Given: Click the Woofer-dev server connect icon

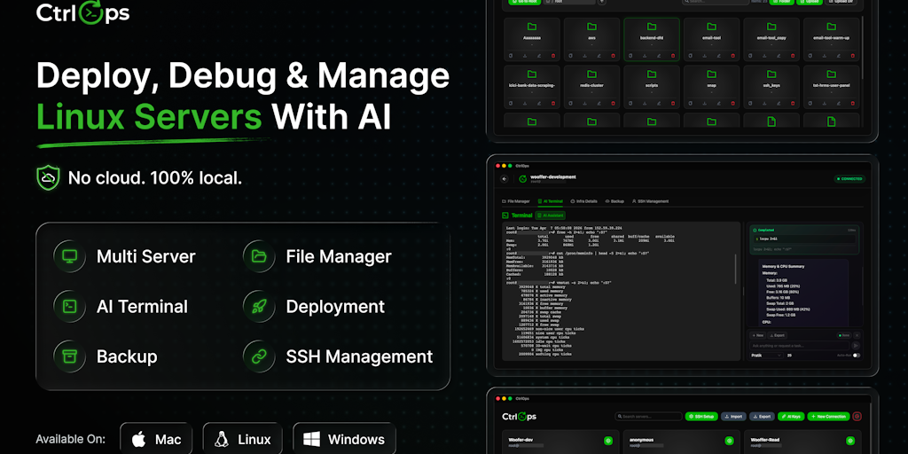Looking at the screenshot, I should pyautogui.click(x=608, y=441).
